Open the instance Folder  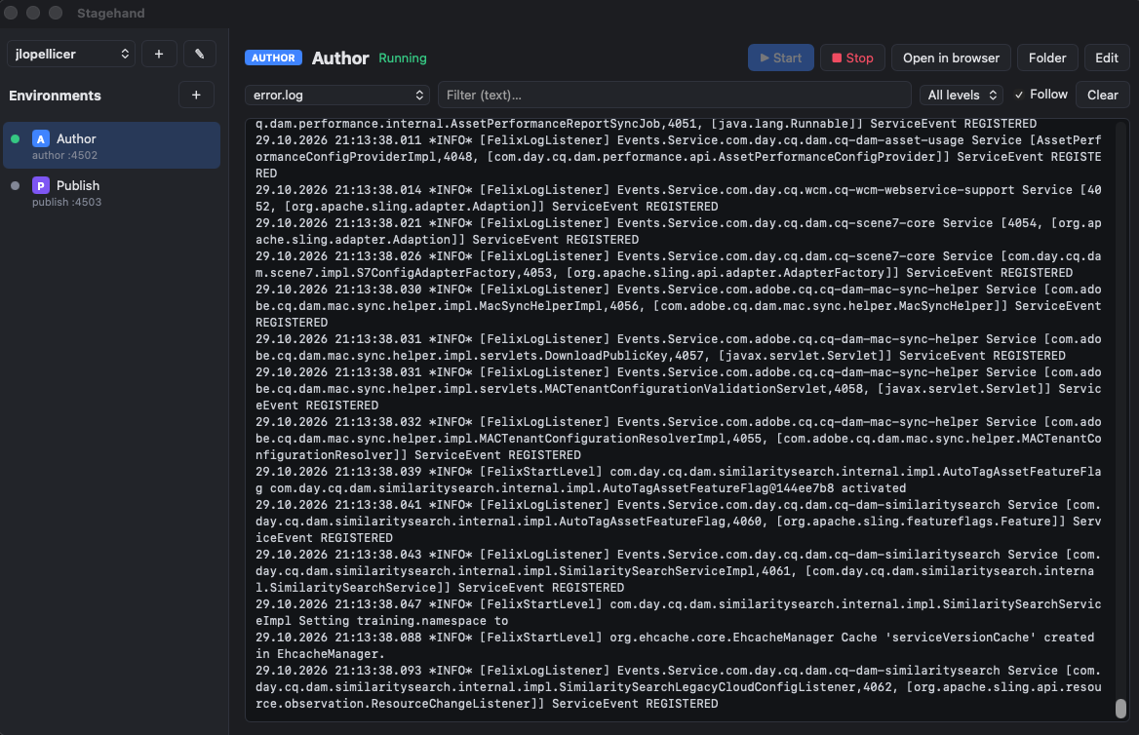tap(1046, 58)
